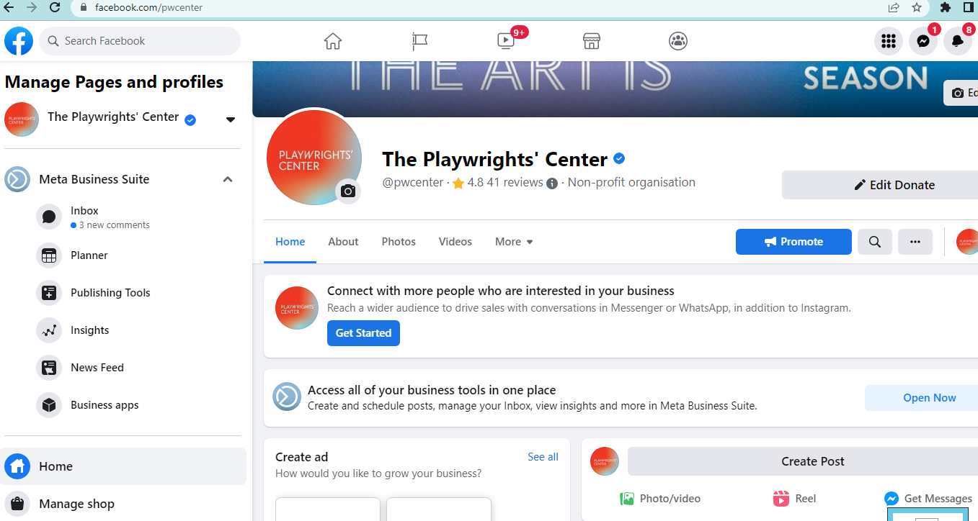Switch to the Photos tab

399,242
